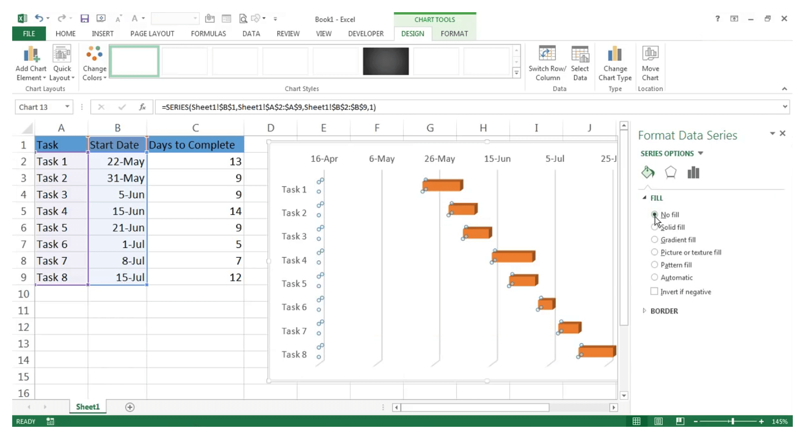This screenshot has height=439, width=805.
Task: Open the FORMAT ribbon tab
Action: pyautogui.click(x=454, y=33)
